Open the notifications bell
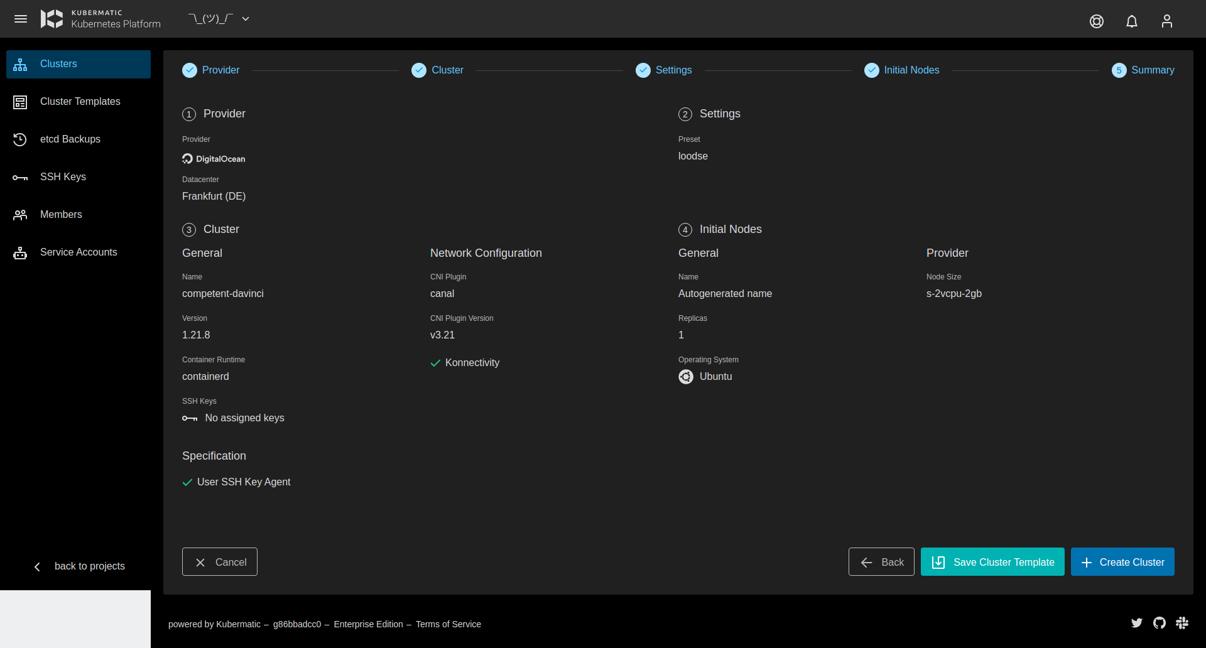Image resolution: width=1206 pixels, height=648 pixels. tap(1132, 21)
